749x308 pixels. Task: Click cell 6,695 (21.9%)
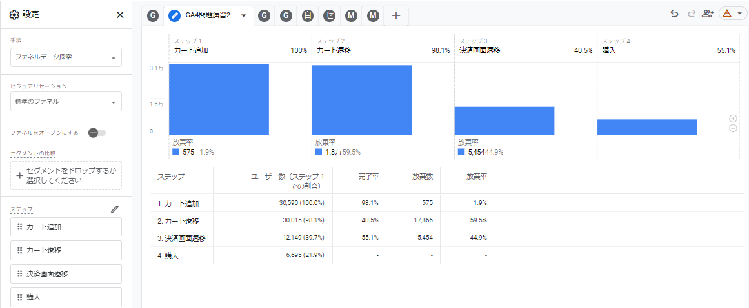tap(305, 255)
